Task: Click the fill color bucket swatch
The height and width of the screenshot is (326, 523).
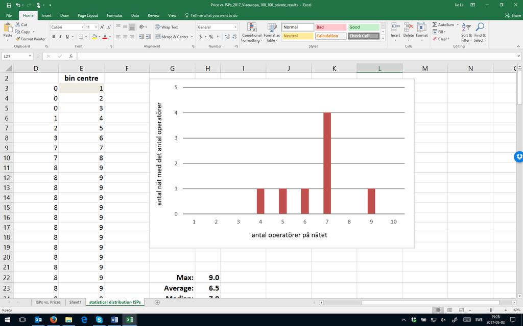Action: [94, 37]
